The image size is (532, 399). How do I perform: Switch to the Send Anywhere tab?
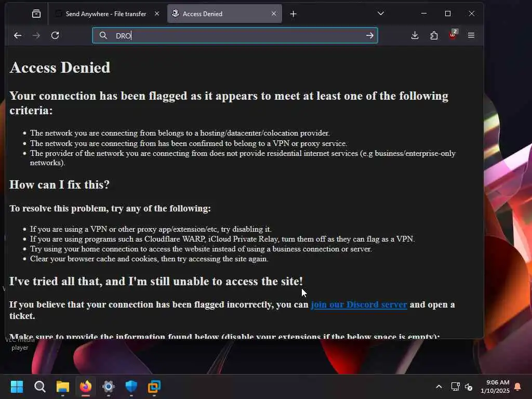point(106,14)
